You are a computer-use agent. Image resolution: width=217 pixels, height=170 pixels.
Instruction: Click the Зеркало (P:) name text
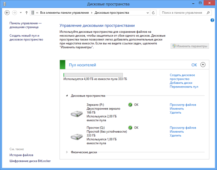[95, 105]
